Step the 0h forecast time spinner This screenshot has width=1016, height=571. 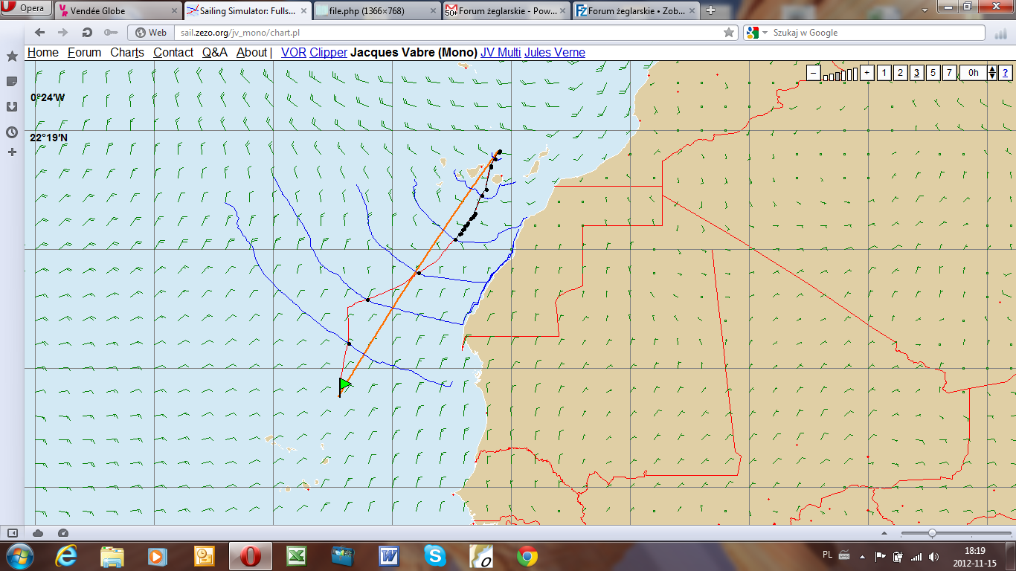pyautogui.click(x=992, y=73)
